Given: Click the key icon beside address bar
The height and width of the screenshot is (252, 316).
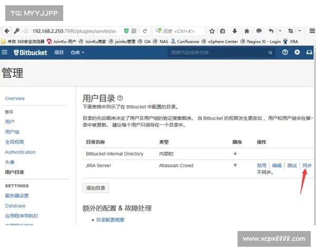Looking at the screenshot, I should pyautogui.click(x=16, y=31).
